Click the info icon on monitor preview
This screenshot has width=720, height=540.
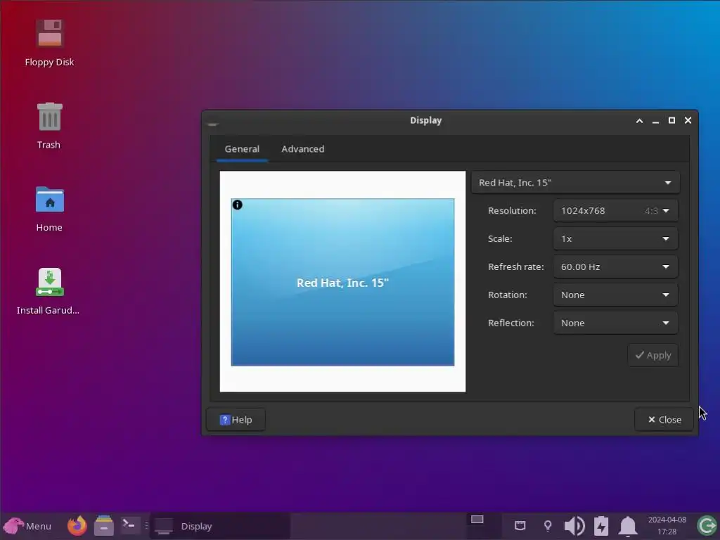point(237,205)
